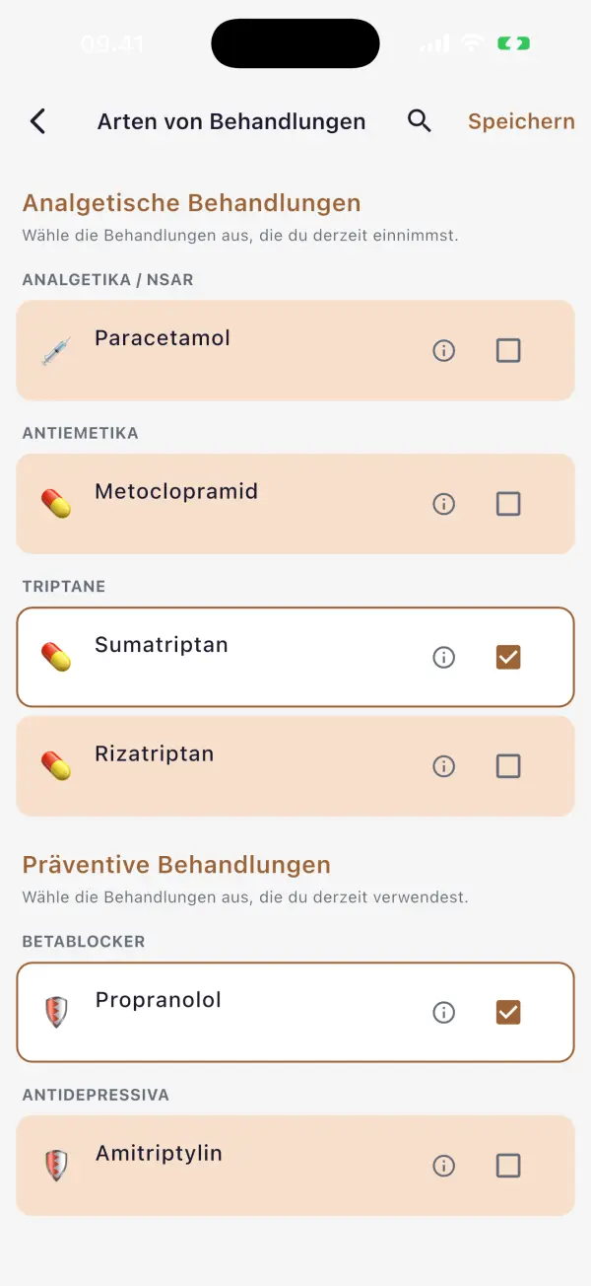The height and width of the screenshot is (1286, 591).
Task: Open the Sumatriptan info icon
Action: tap(444, 657)
